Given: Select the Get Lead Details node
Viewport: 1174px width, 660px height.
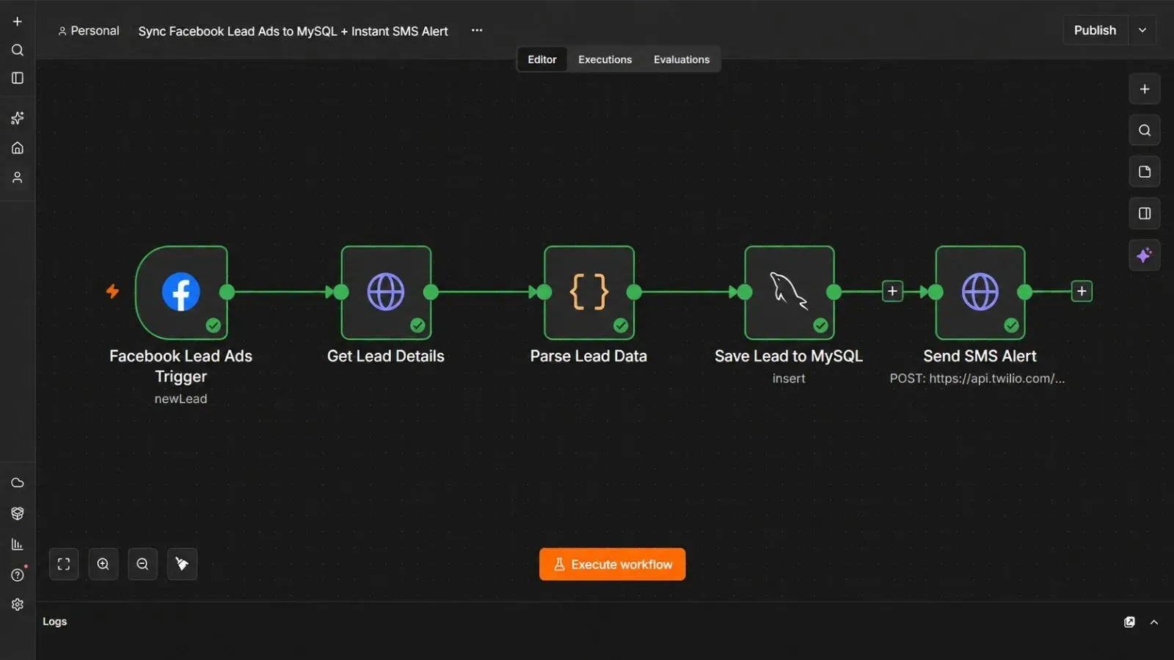Looking at the screenshot, I should click(x=386, y=293).
